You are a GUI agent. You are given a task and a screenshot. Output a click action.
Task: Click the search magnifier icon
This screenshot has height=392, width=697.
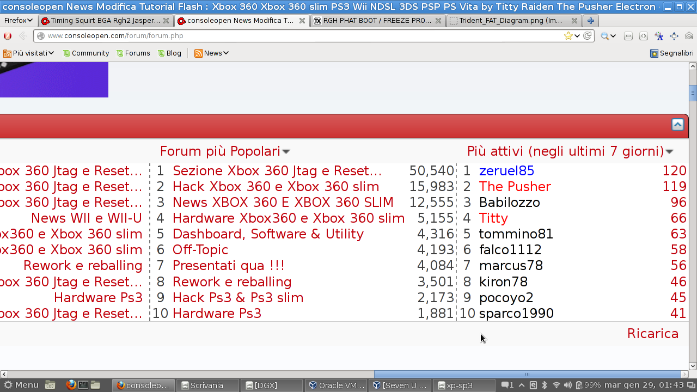point(604,36)
